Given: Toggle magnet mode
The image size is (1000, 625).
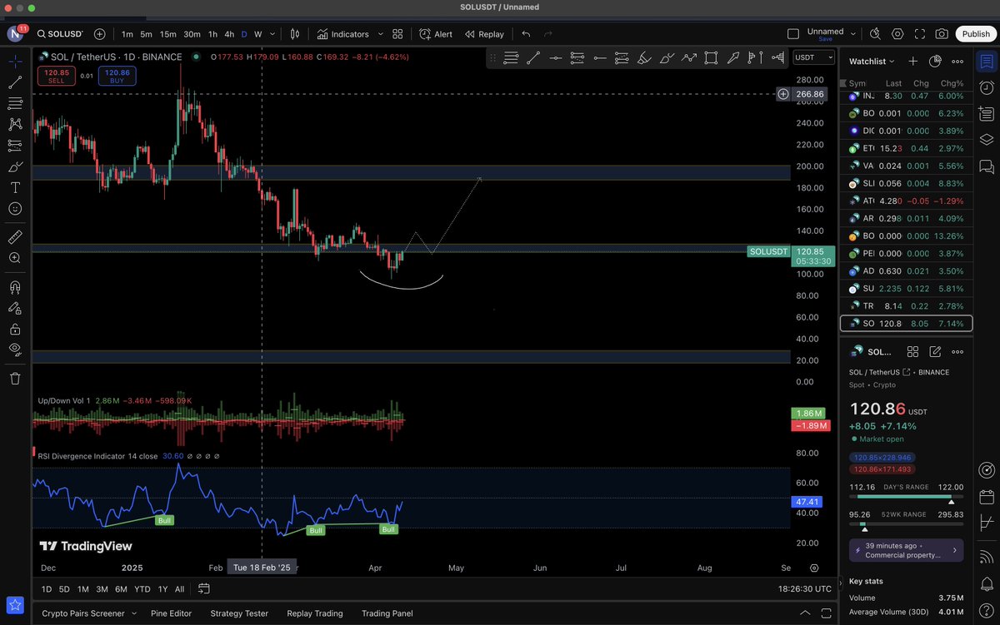Looking at the screenshot, I should point(15,287).
